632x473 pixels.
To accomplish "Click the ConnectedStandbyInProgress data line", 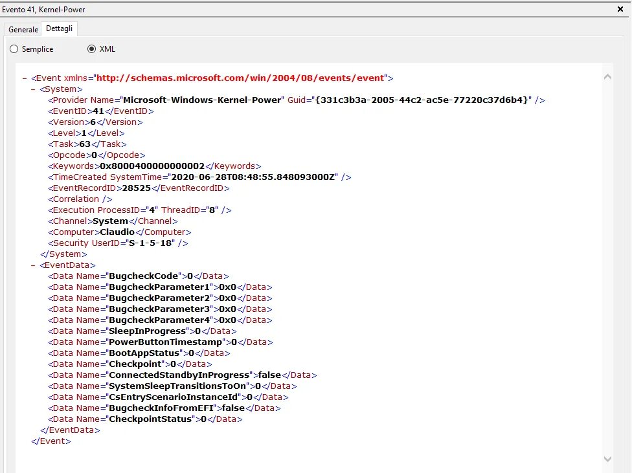I will [183, 375].
